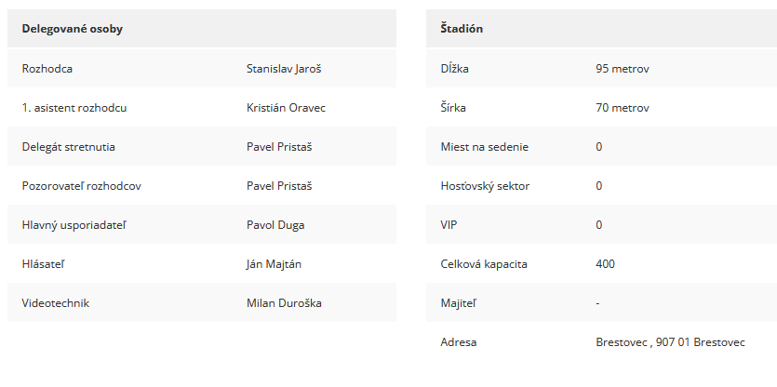Select videotechnician Milan Duroška

[x=284, y=302]
